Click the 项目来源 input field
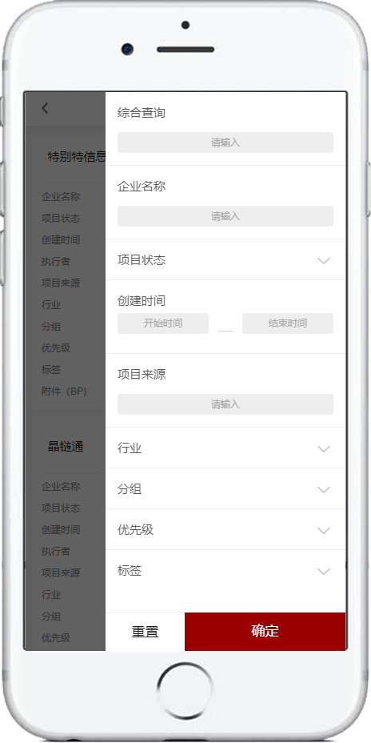Screen dimensions: 371x743 pyautogui.click(x=225, y=404)
